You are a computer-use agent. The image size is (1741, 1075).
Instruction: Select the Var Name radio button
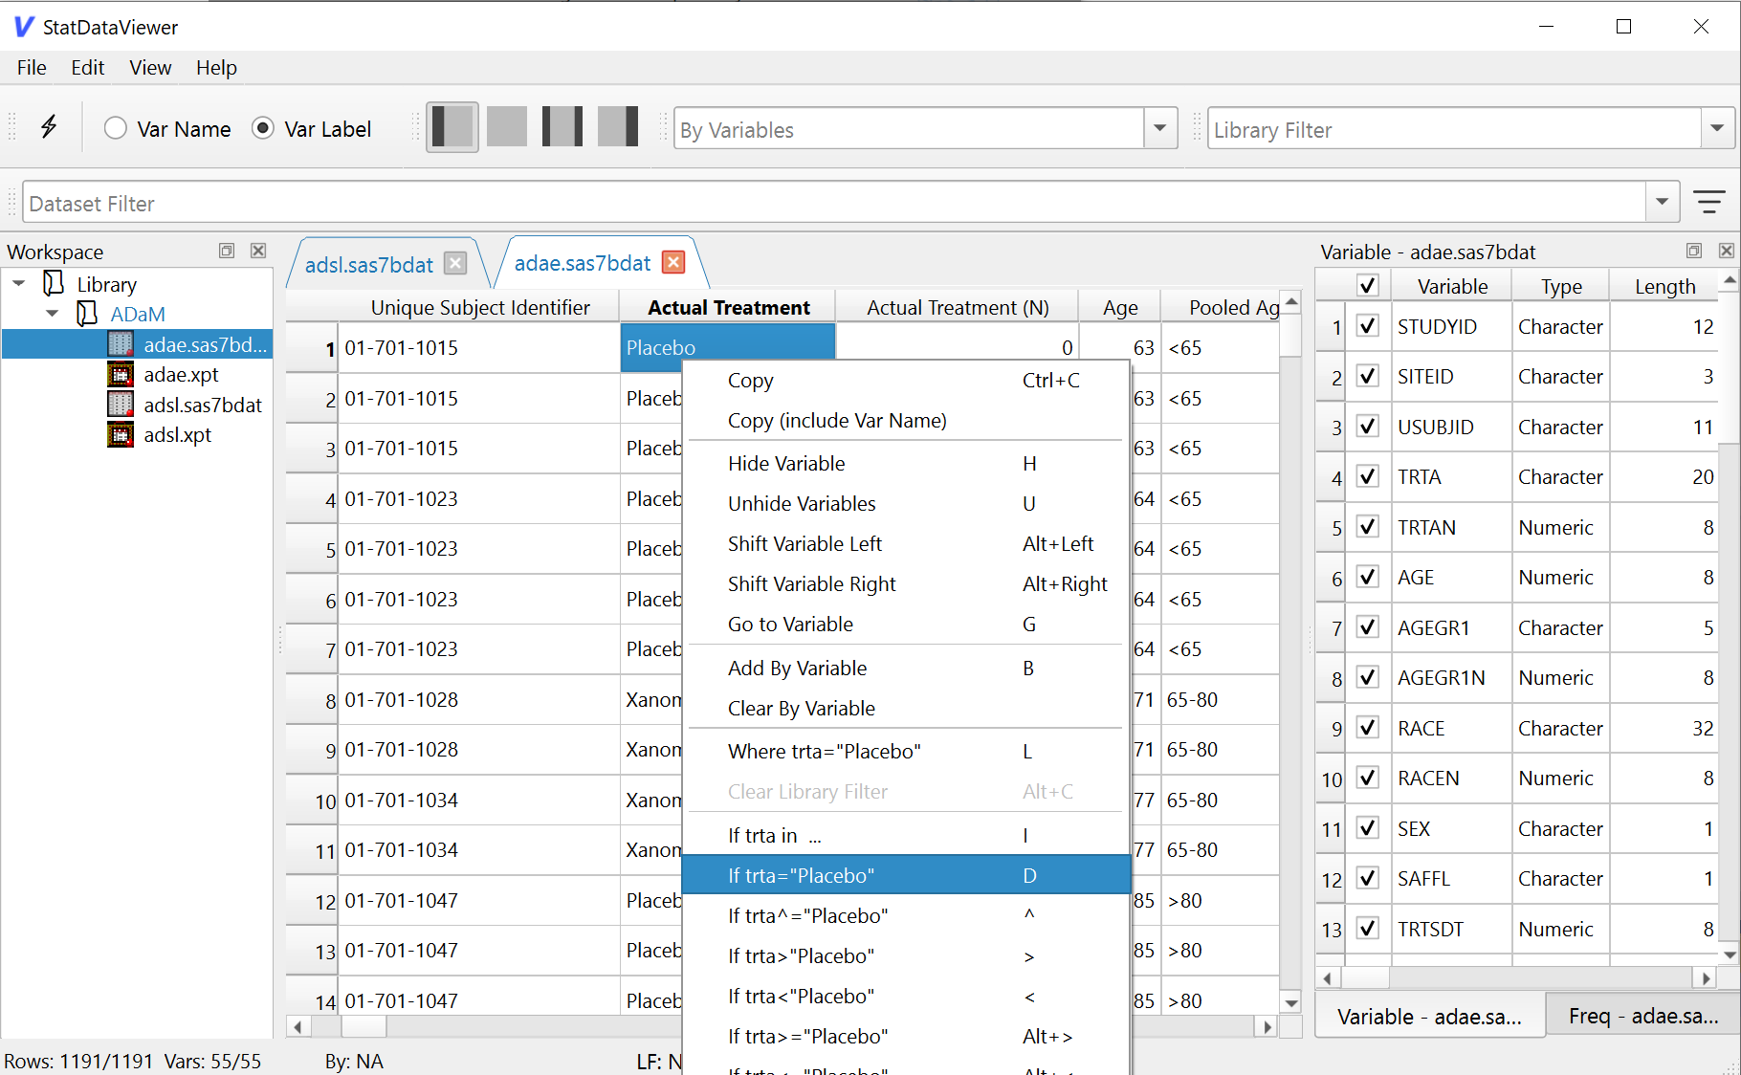click(x=116, y=128)
